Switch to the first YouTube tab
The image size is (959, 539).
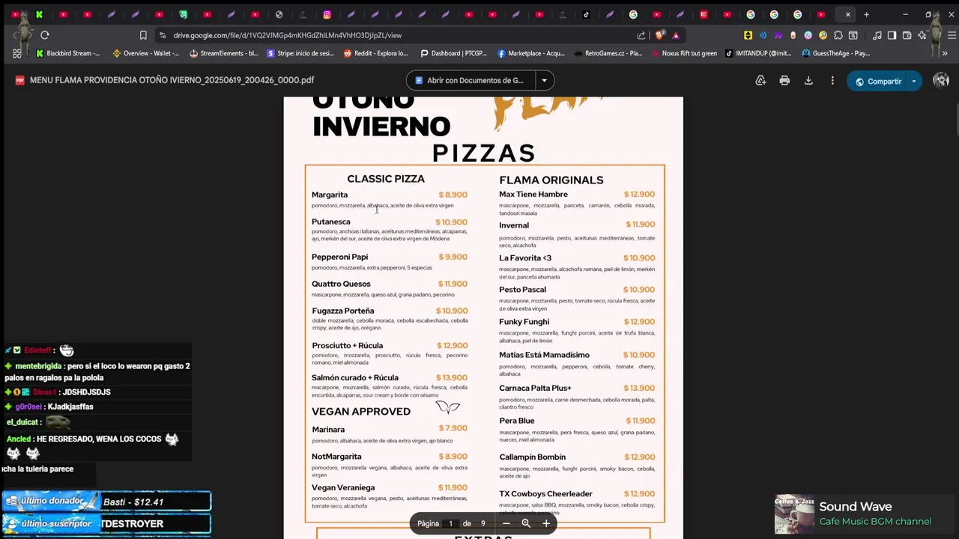16,14
